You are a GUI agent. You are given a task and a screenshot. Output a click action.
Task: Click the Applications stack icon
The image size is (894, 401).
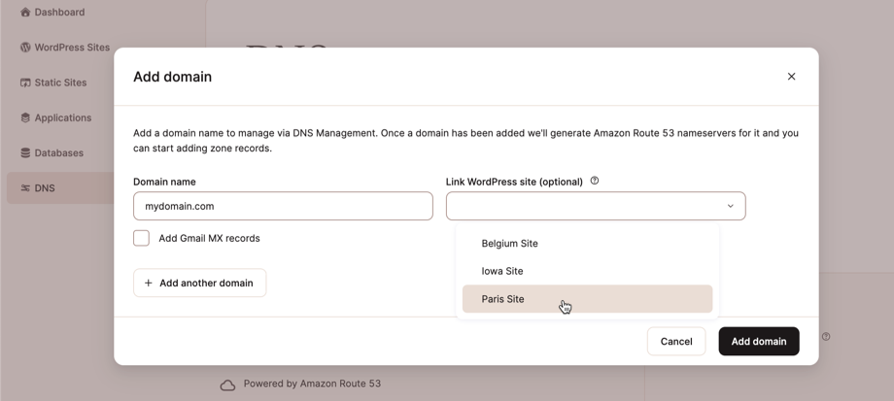25,117
